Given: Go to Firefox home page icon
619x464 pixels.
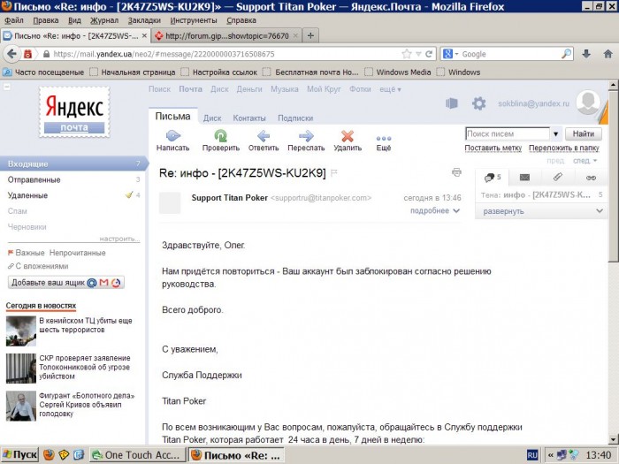Looking at the screenshot, I should 608,54.
